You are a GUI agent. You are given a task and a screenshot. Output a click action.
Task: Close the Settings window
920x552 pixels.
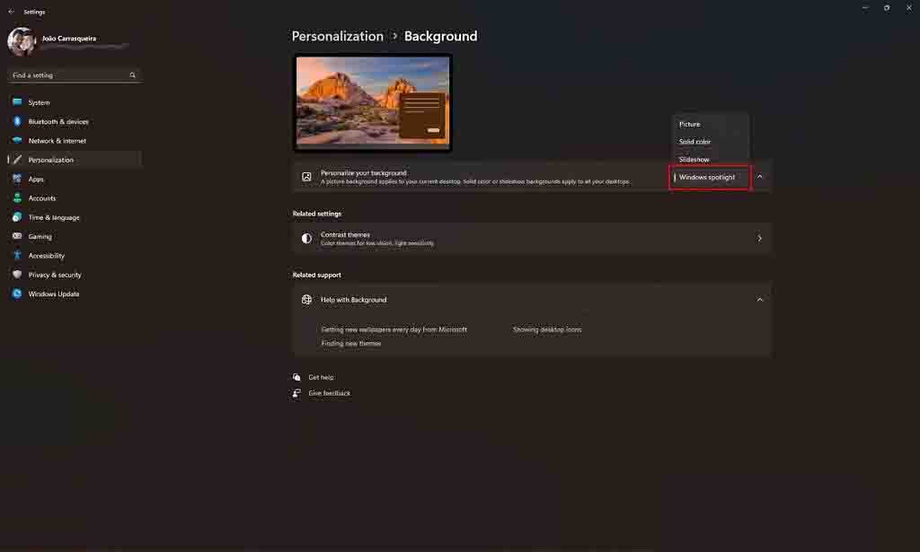909,7
